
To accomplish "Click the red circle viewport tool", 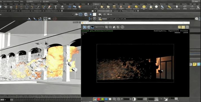I will (x=55, y=19).
